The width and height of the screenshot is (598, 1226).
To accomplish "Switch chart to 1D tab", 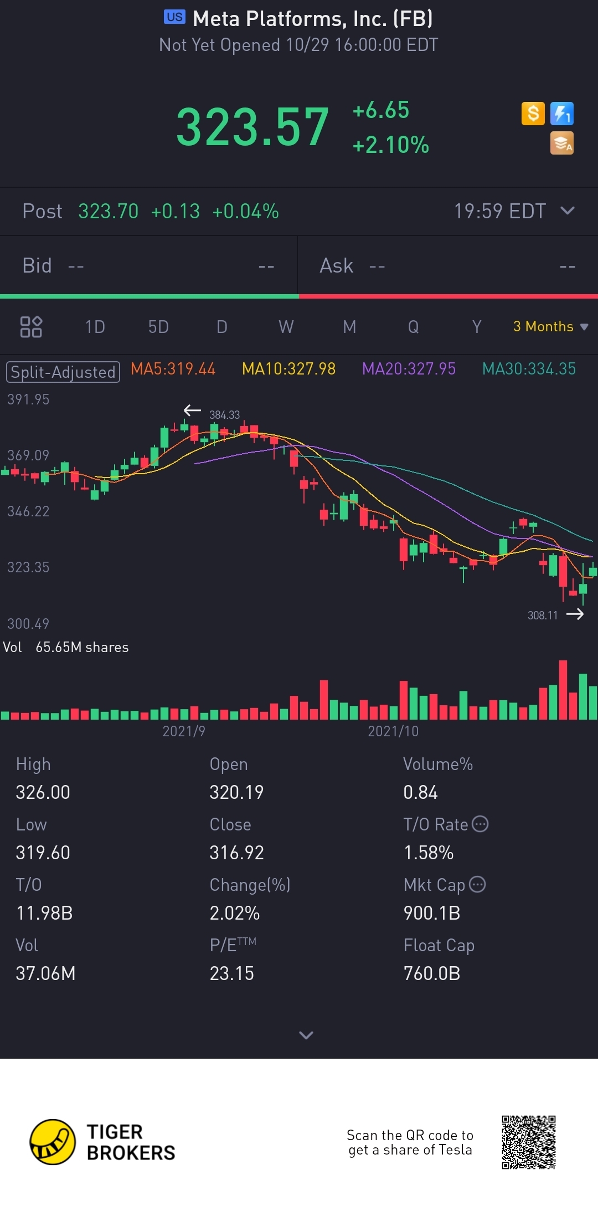I will (95, 327).
